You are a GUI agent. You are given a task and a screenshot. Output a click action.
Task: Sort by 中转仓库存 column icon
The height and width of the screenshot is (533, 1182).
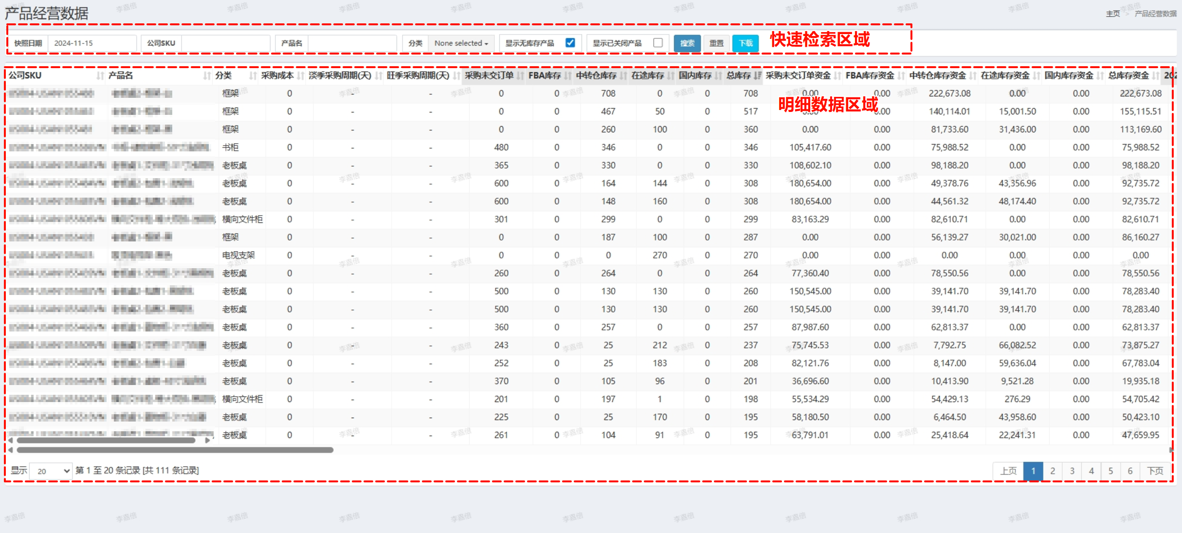coord(623,75)
